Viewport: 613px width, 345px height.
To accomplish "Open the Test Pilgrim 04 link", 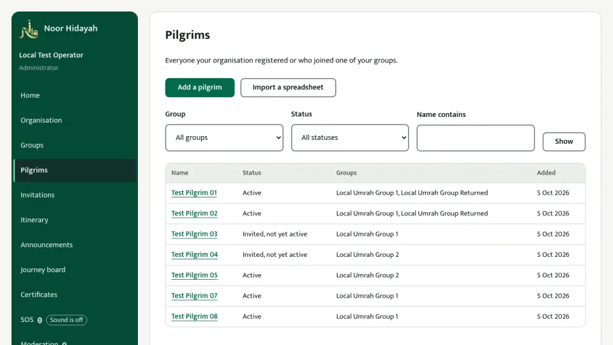I will pos(194,255).
